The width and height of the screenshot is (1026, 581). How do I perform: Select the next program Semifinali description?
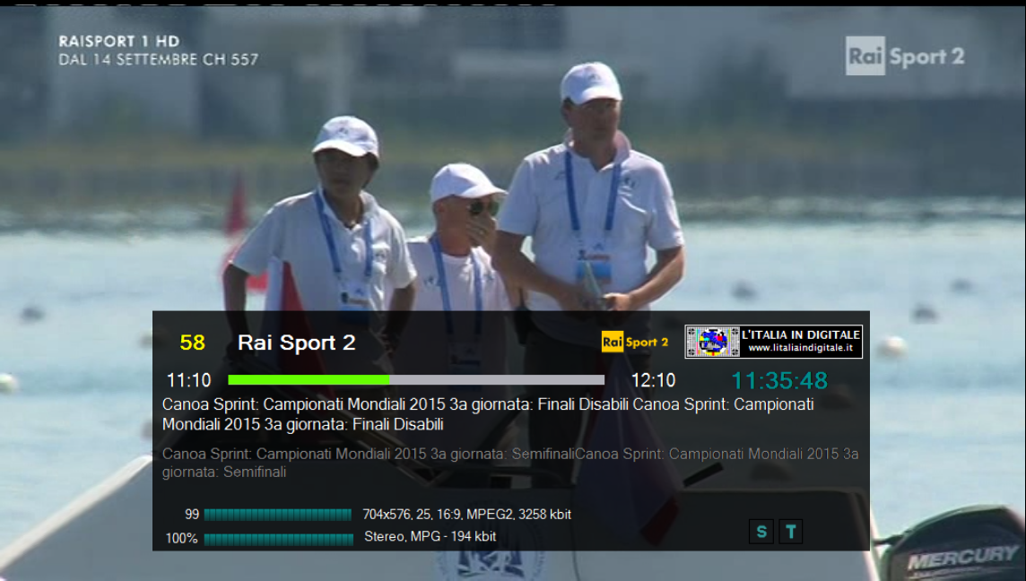[x=509, y=463]
